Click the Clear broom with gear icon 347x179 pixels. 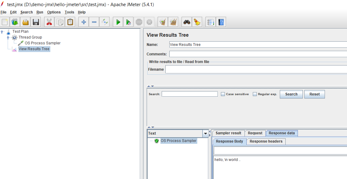tap(163, 22)
